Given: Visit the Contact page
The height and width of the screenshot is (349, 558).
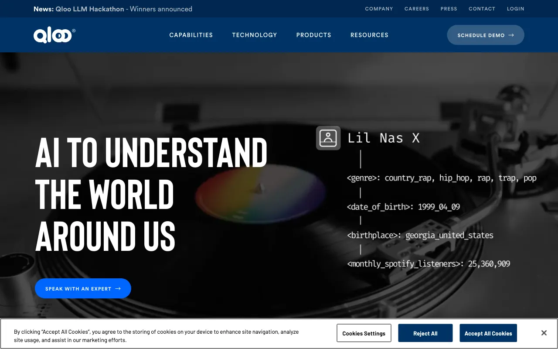Looking at the screenshot, I should (482, 9).
